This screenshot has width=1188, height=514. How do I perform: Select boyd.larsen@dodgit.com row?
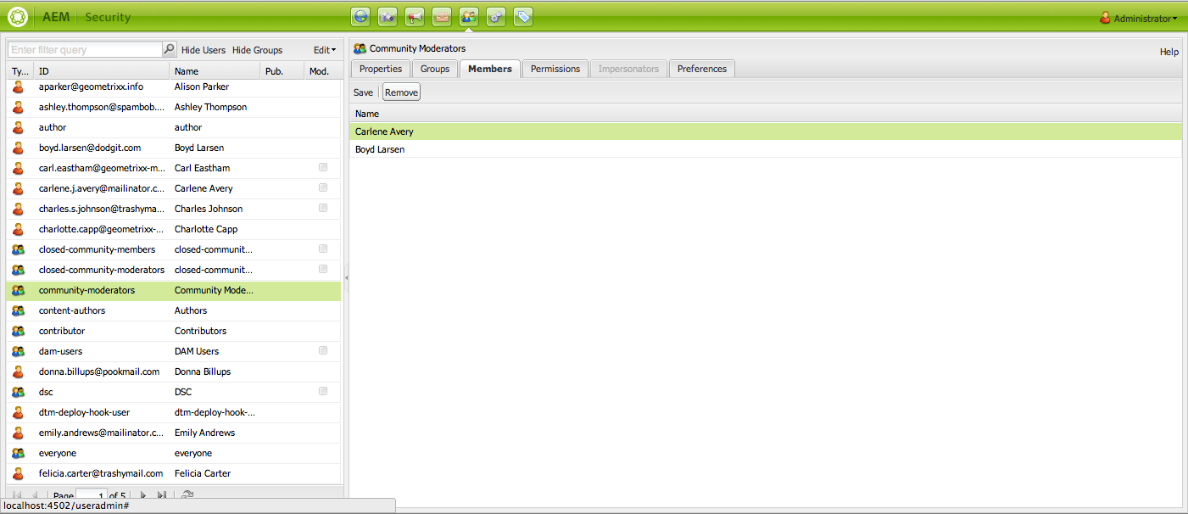174,148
